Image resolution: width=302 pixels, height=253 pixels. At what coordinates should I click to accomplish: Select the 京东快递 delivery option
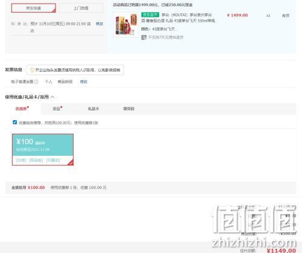click(33, 8)
